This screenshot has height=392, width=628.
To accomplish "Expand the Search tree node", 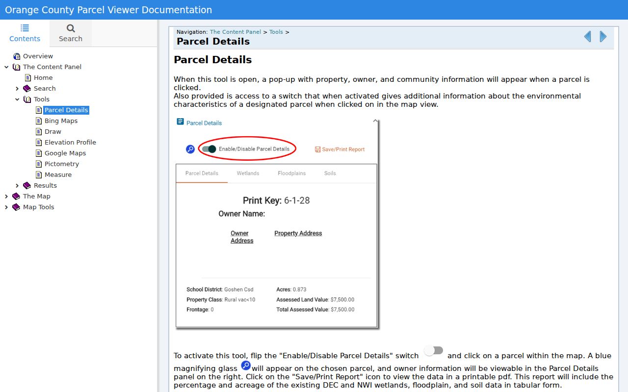I will [x=17, y=89].
